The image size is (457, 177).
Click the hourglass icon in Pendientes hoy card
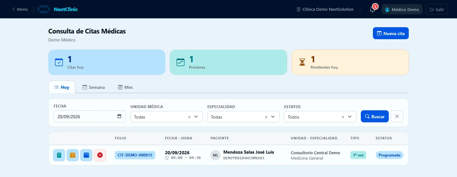tap(302, 62)
